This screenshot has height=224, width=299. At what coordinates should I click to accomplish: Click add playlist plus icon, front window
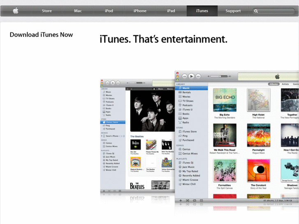point(181,201)
